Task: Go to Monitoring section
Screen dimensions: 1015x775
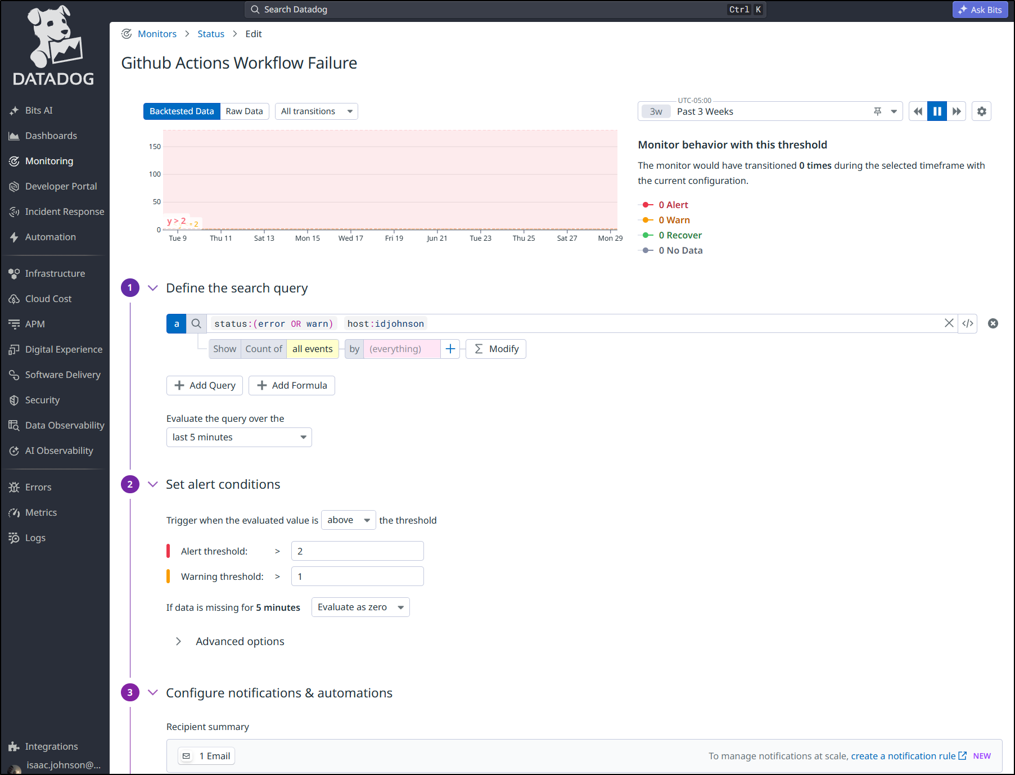Action: pos(49,161)
